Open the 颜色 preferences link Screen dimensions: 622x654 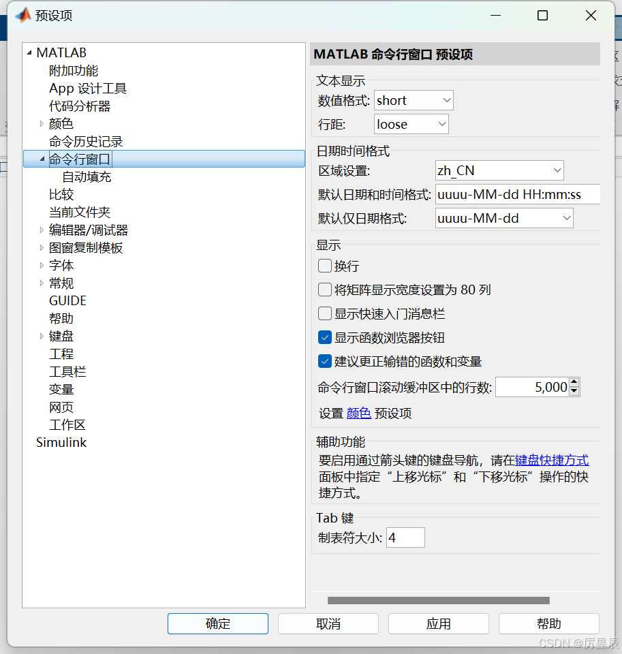pos(359,414)
